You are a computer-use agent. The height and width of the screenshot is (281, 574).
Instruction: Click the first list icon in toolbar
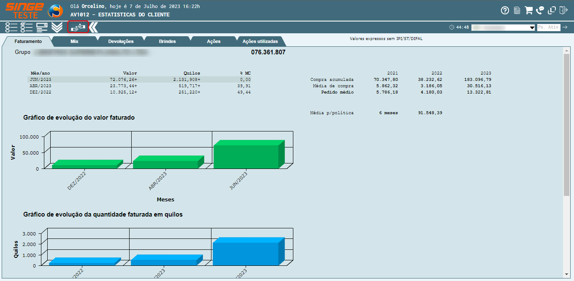(11, 27)
